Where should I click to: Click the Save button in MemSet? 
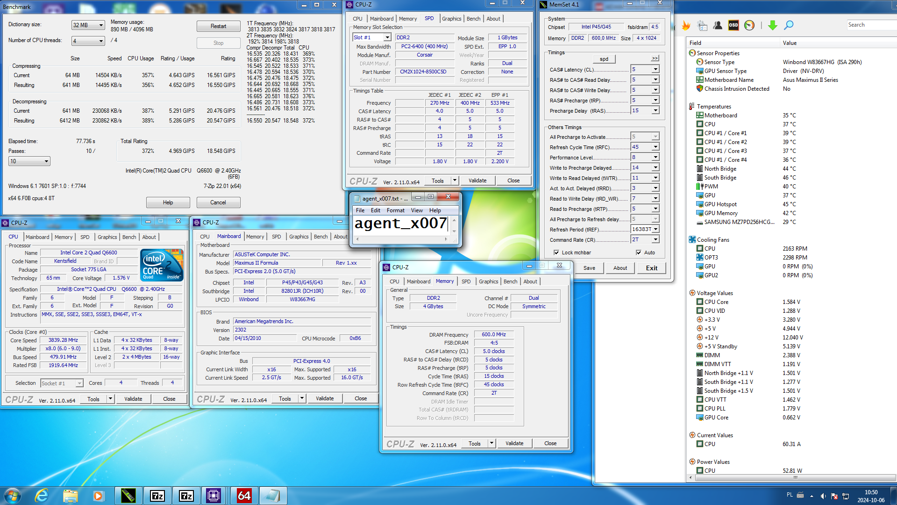pyautogui.click(x=589, y=268)
